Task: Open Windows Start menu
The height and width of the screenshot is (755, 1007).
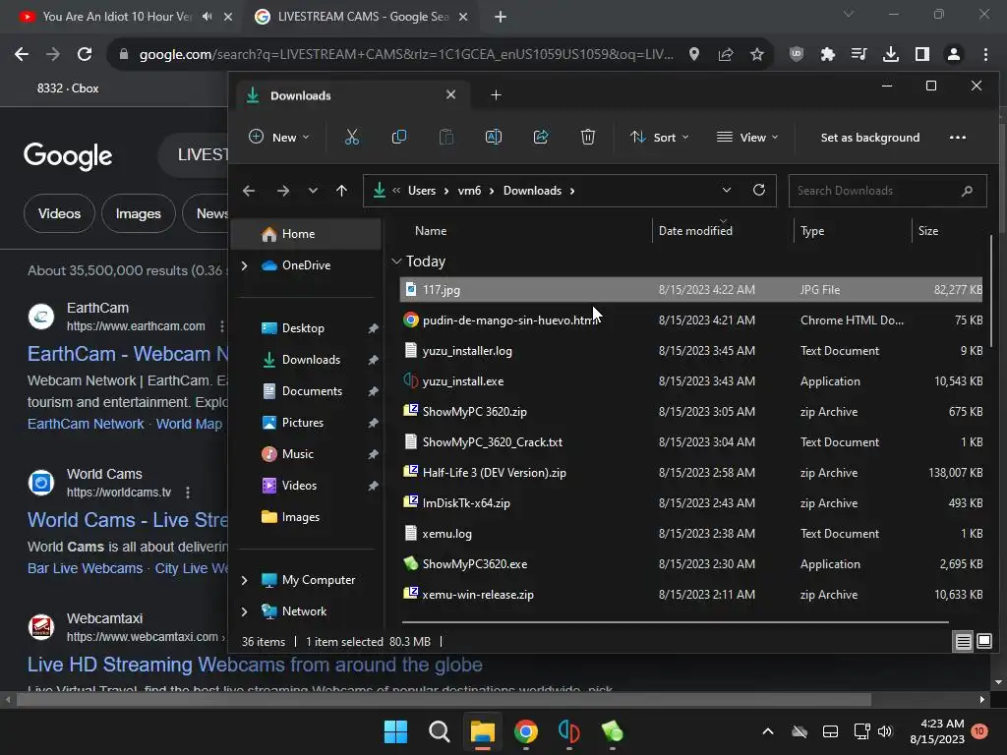Action: [395, 731]
